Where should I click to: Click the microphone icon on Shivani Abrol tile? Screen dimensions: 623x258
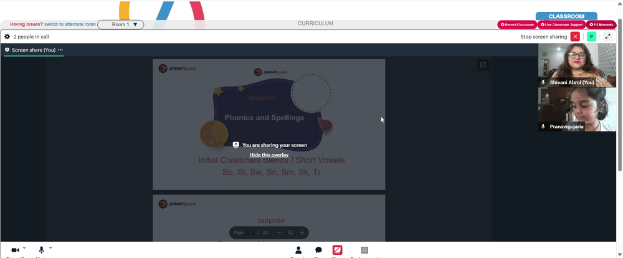point(543,82)
